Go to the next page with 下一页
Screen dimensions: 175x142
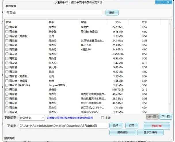[x=166, y=117]
